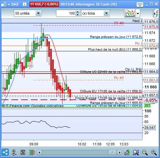Image resolution: width=160 pixels, height=158 pixels.
Task: Click the zoom with arrows magnifier icon
Action: click(x=136, y=152)
